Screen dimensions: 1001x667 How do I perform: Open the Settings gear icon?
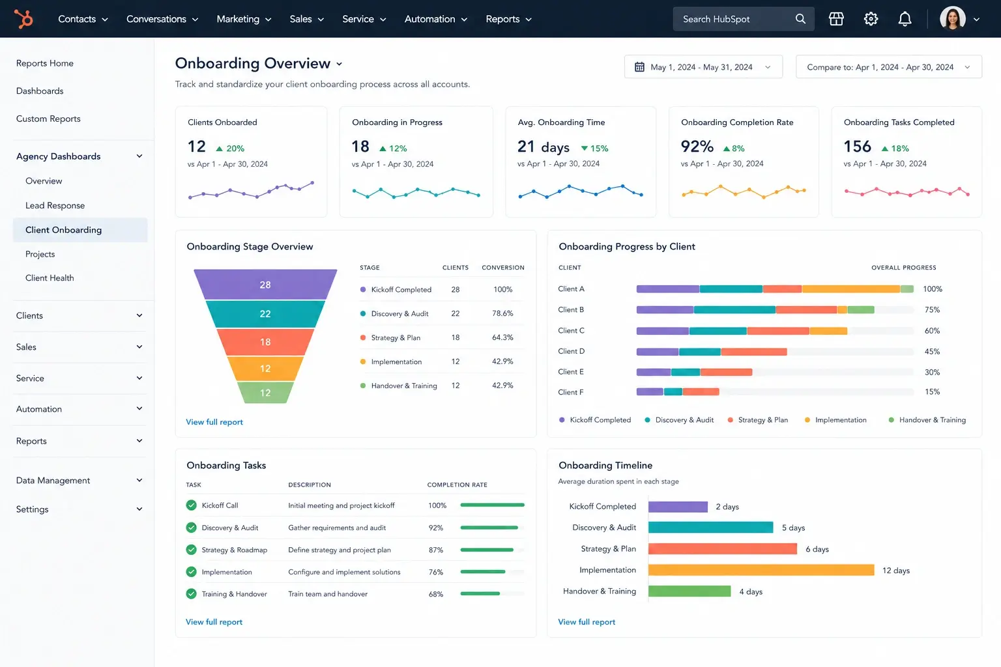pos(871,19)
